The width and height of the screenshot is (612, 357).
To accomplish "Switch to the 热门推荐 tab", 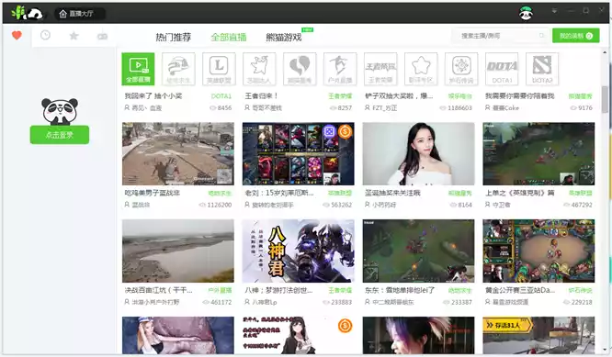I will (x=174, y=37).
